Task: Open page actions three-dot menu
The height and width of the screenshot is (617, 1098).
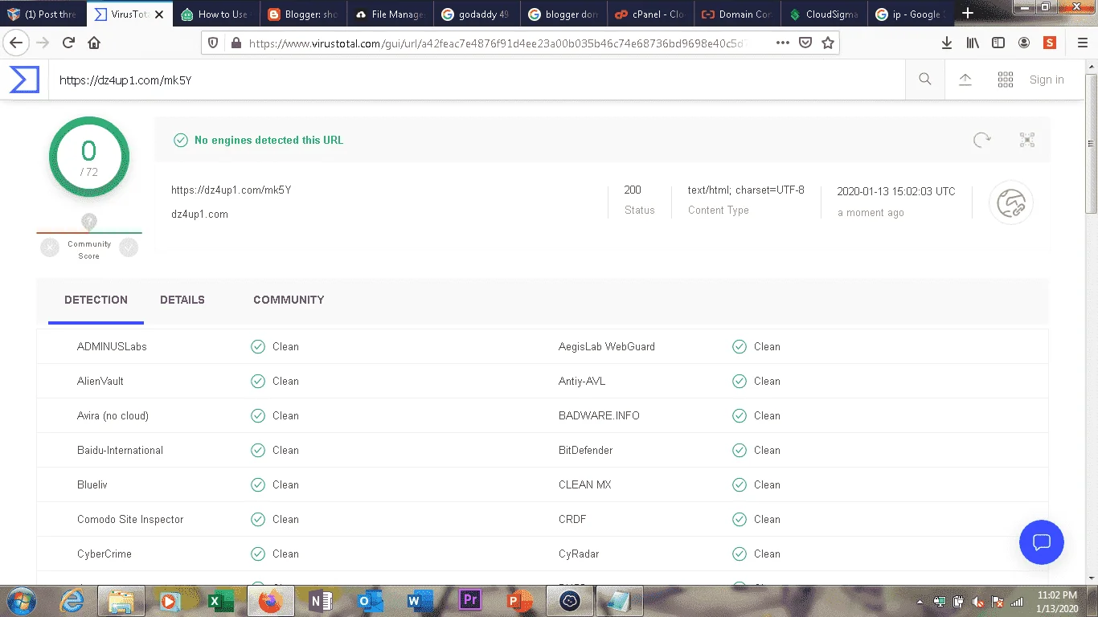Action: 783,43
